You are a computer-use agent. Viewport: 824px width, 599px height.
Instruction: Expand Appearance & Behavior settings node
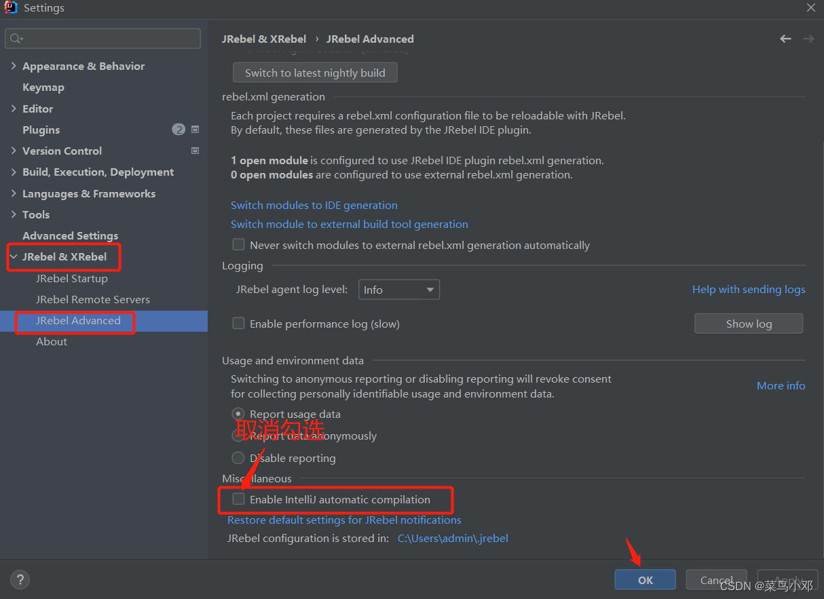click(x=14, y=66)
